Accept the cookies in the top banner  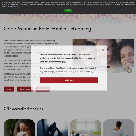(68, 11)
